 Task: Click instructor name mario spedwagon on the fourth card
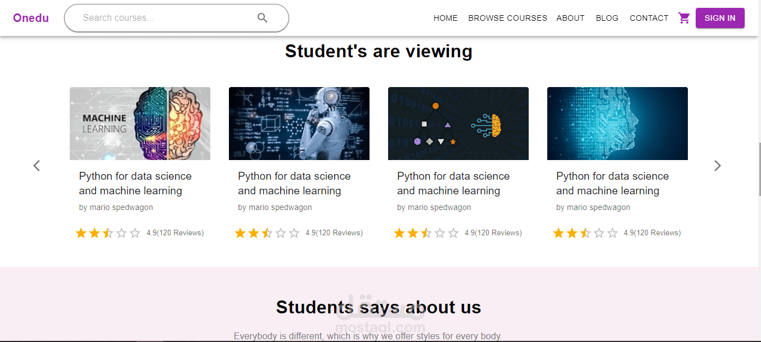593,207
